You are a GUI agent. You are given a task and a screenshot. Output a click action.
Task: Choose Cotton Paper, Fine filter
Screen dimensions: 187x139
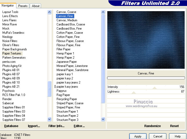(x=68, y=37)
